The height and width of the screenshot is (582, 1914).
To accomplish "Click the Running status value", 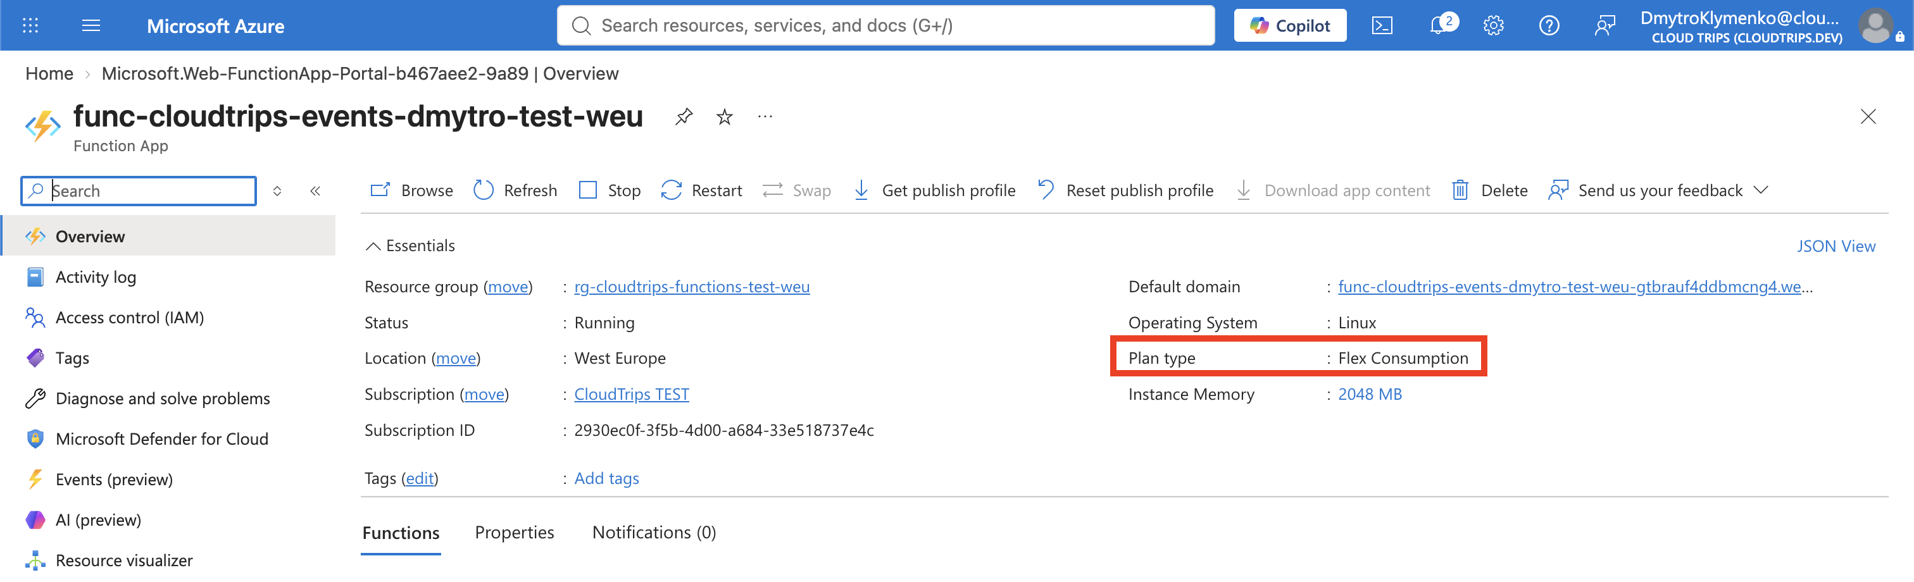I will pos(604,323).
